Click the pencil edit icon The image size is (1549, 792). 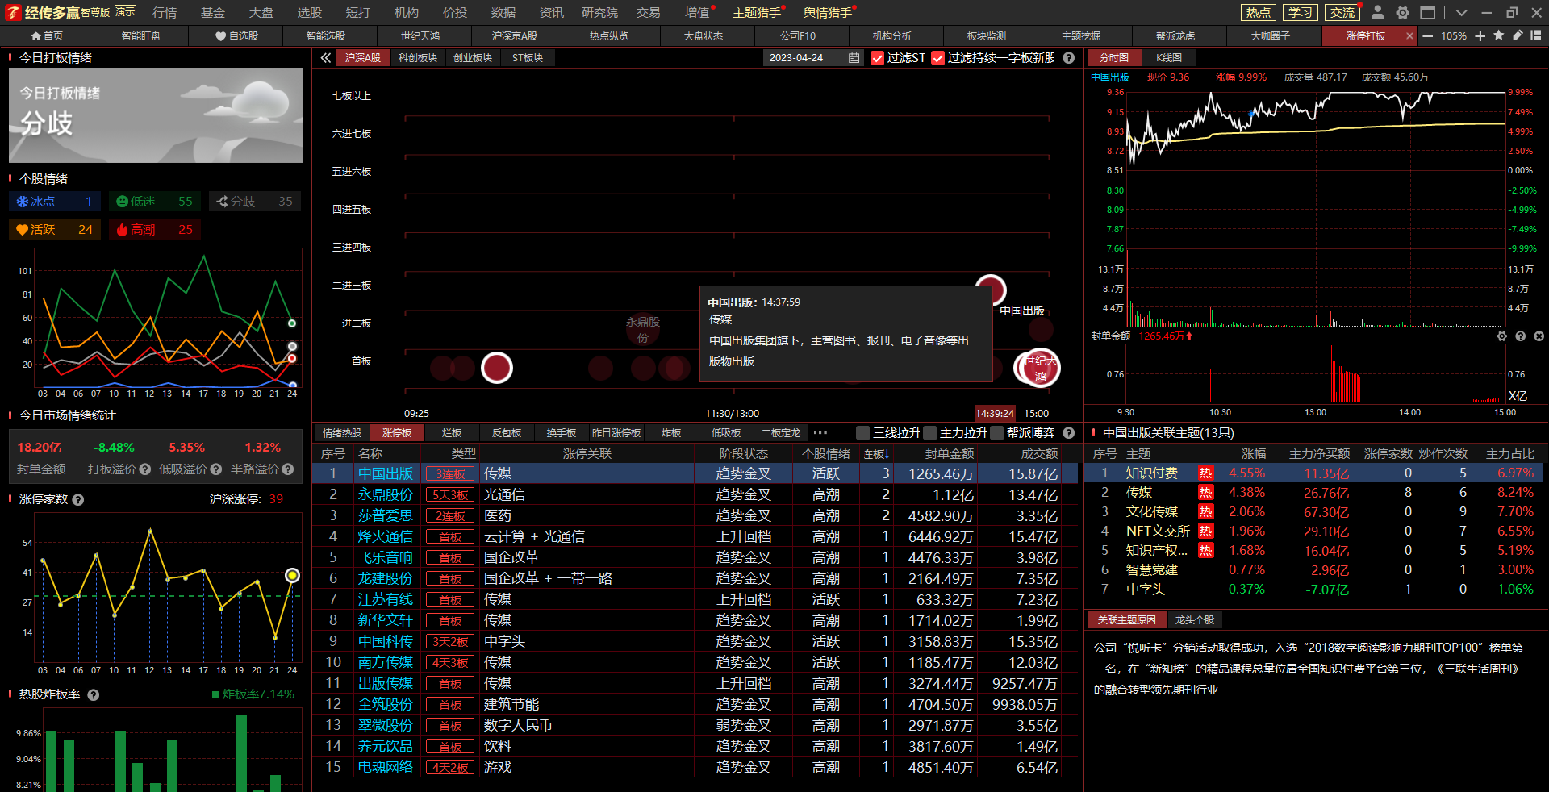1518,35
